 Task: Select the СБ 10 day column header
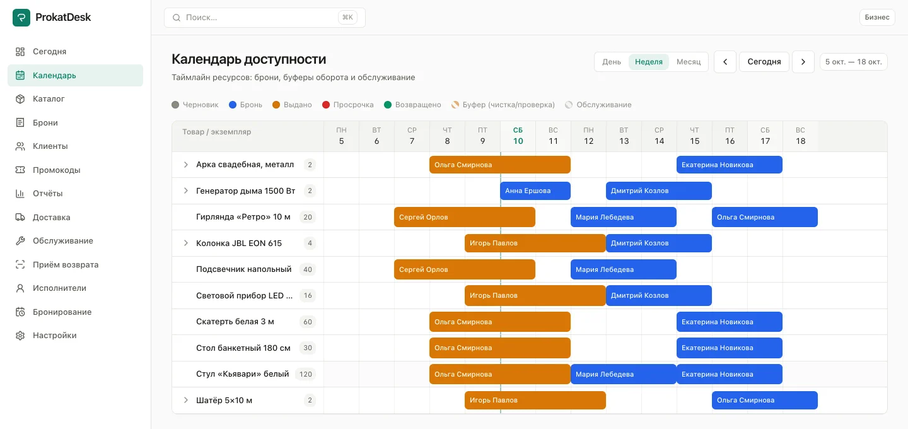[518, 136]
